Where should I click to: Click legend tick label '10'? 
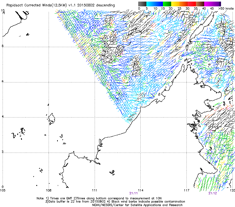[x=155, y=8]
